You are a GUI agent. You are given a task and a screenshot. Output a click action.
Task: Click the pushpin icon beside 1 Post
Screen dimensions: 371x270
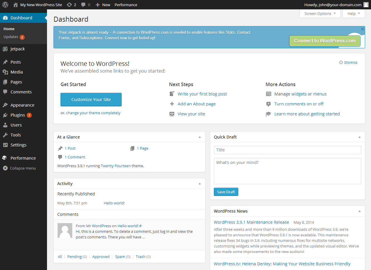(x=60, y=148)
